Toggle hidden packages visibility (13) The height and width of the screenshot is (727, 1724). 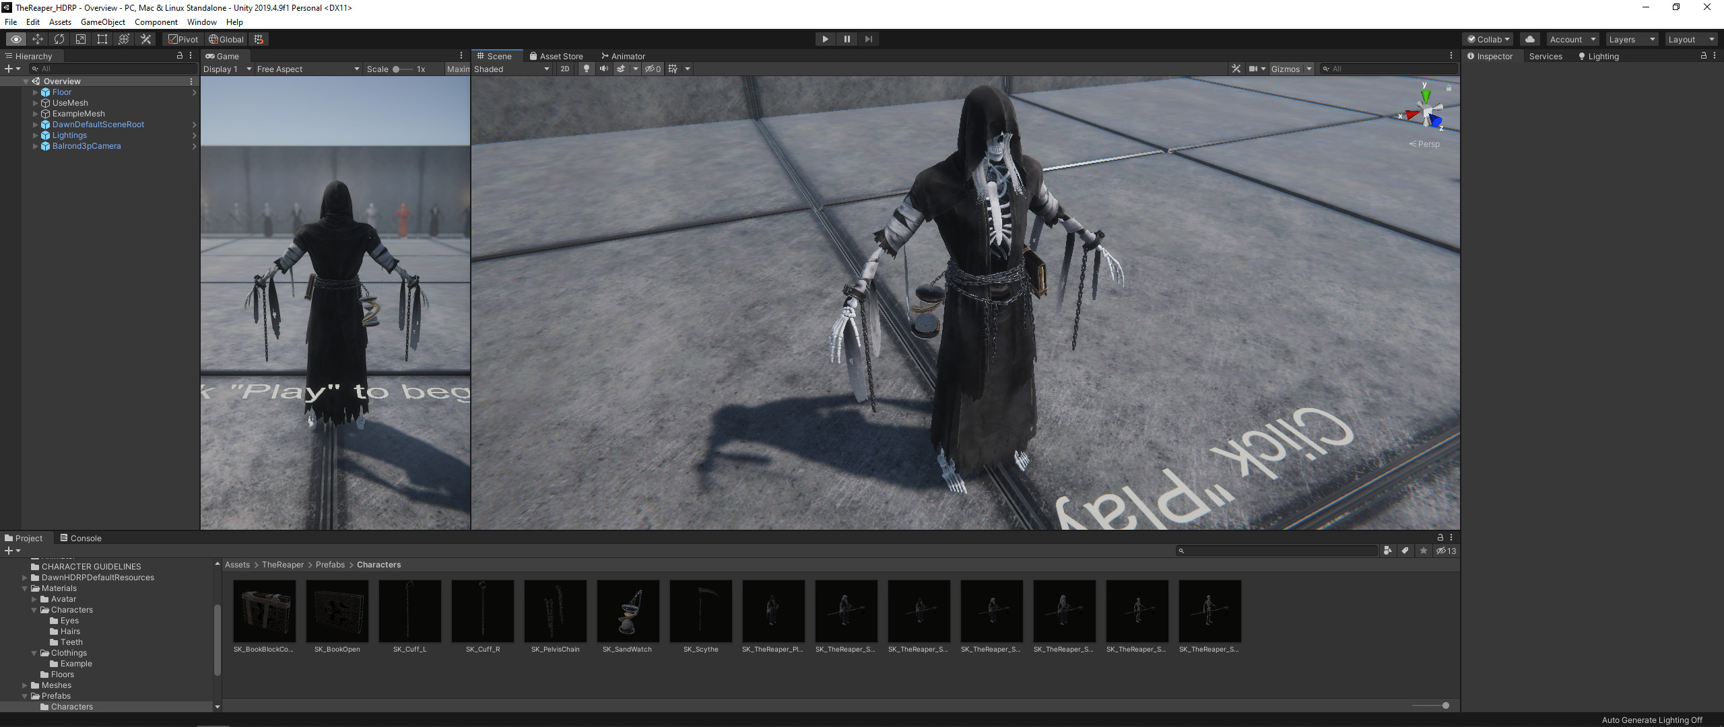click(1446, 551)
